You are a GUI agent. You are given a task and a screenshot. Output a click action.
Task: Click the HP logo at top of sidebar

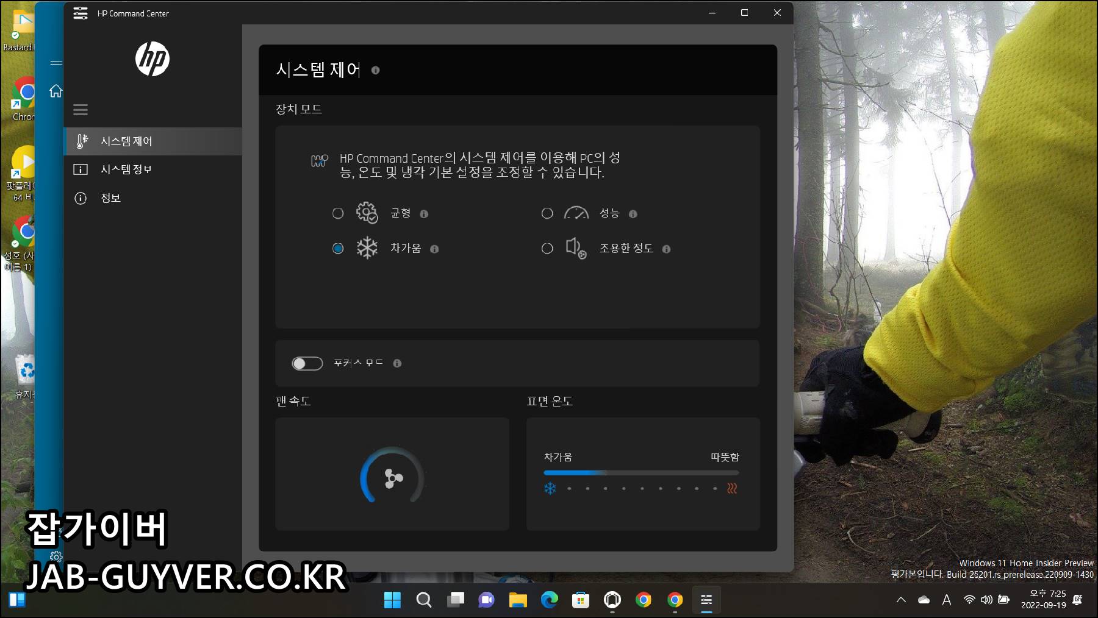point(153,59)
